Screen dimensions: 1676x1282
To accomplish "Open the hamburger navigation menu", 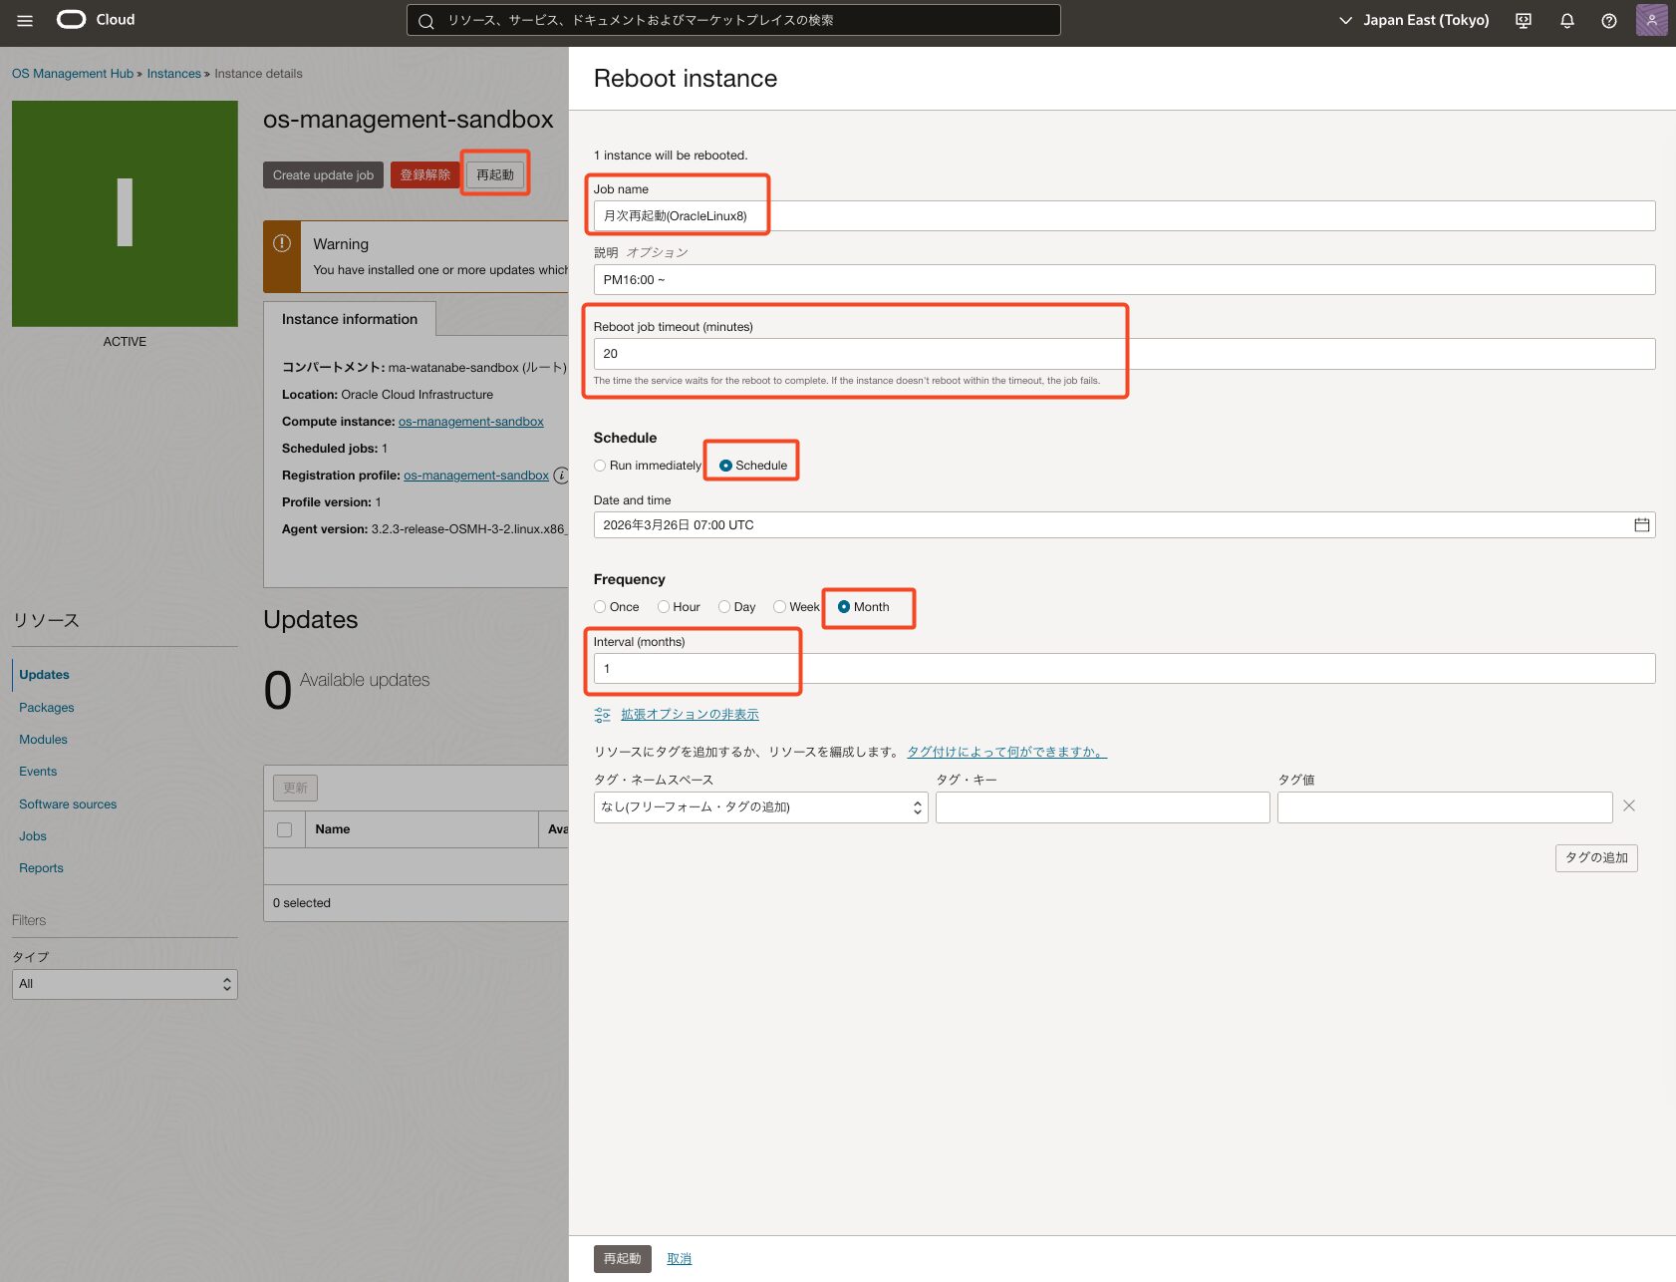I will [x=25, y=20].
